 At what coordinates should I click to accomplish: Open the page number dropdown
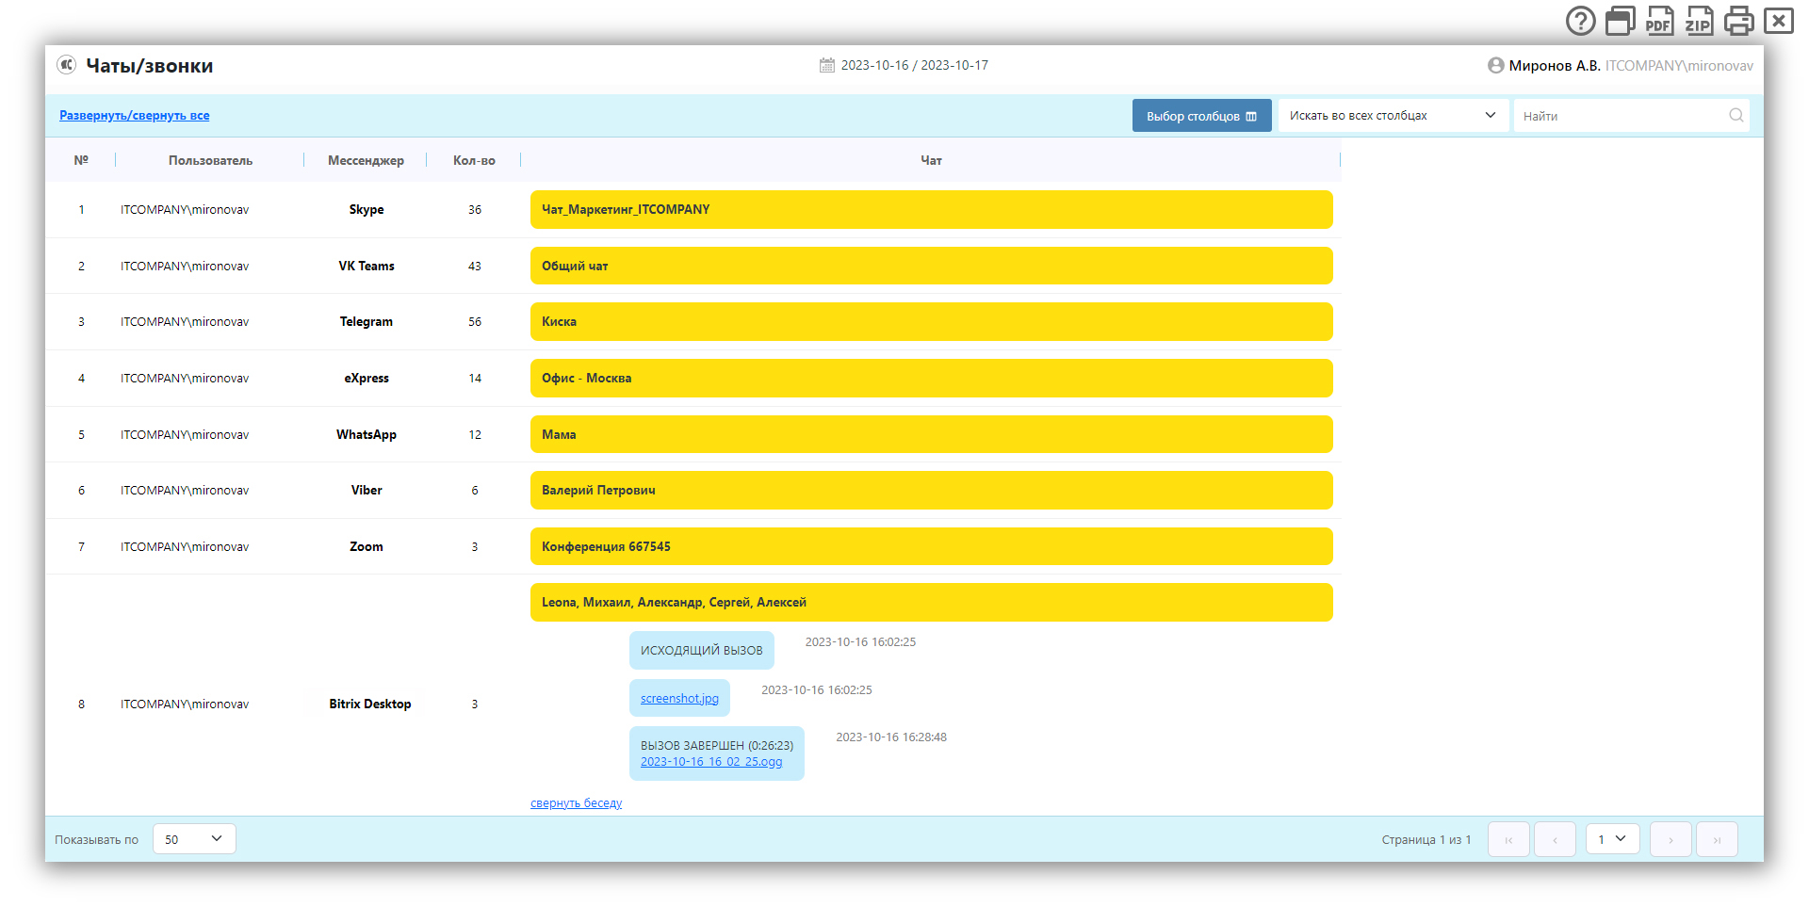click(1612, 839)
